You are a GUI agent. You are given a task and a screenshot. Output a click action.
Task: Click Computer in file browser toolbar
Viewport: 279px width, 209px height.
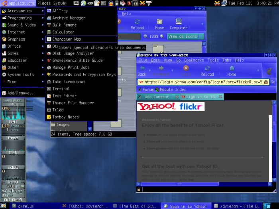(x=179, y=24)
